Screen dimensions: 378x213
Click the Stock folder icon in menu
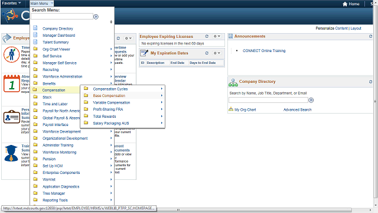coord(35,97)
